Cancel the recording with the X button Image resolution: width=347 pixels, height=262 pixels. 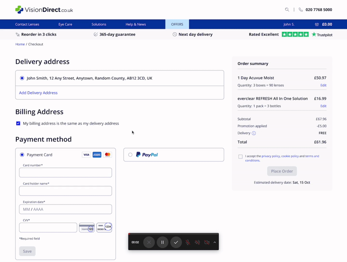(149, 242)
